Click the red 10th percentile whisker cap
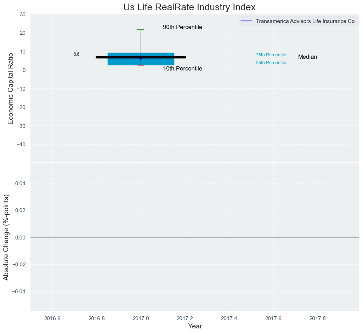 (x=141, y=66)
